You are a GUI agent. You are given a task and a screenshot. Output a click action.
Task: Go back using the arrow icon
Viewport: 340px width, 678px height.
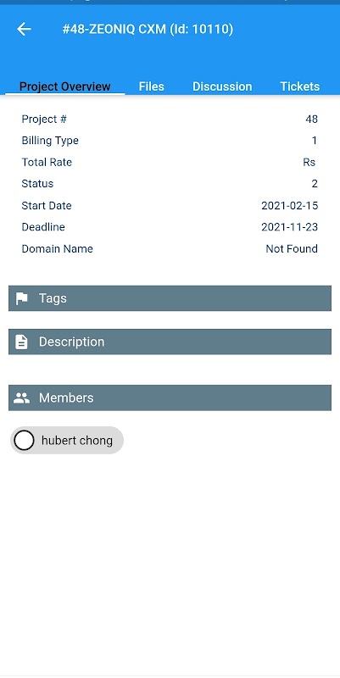24,29
